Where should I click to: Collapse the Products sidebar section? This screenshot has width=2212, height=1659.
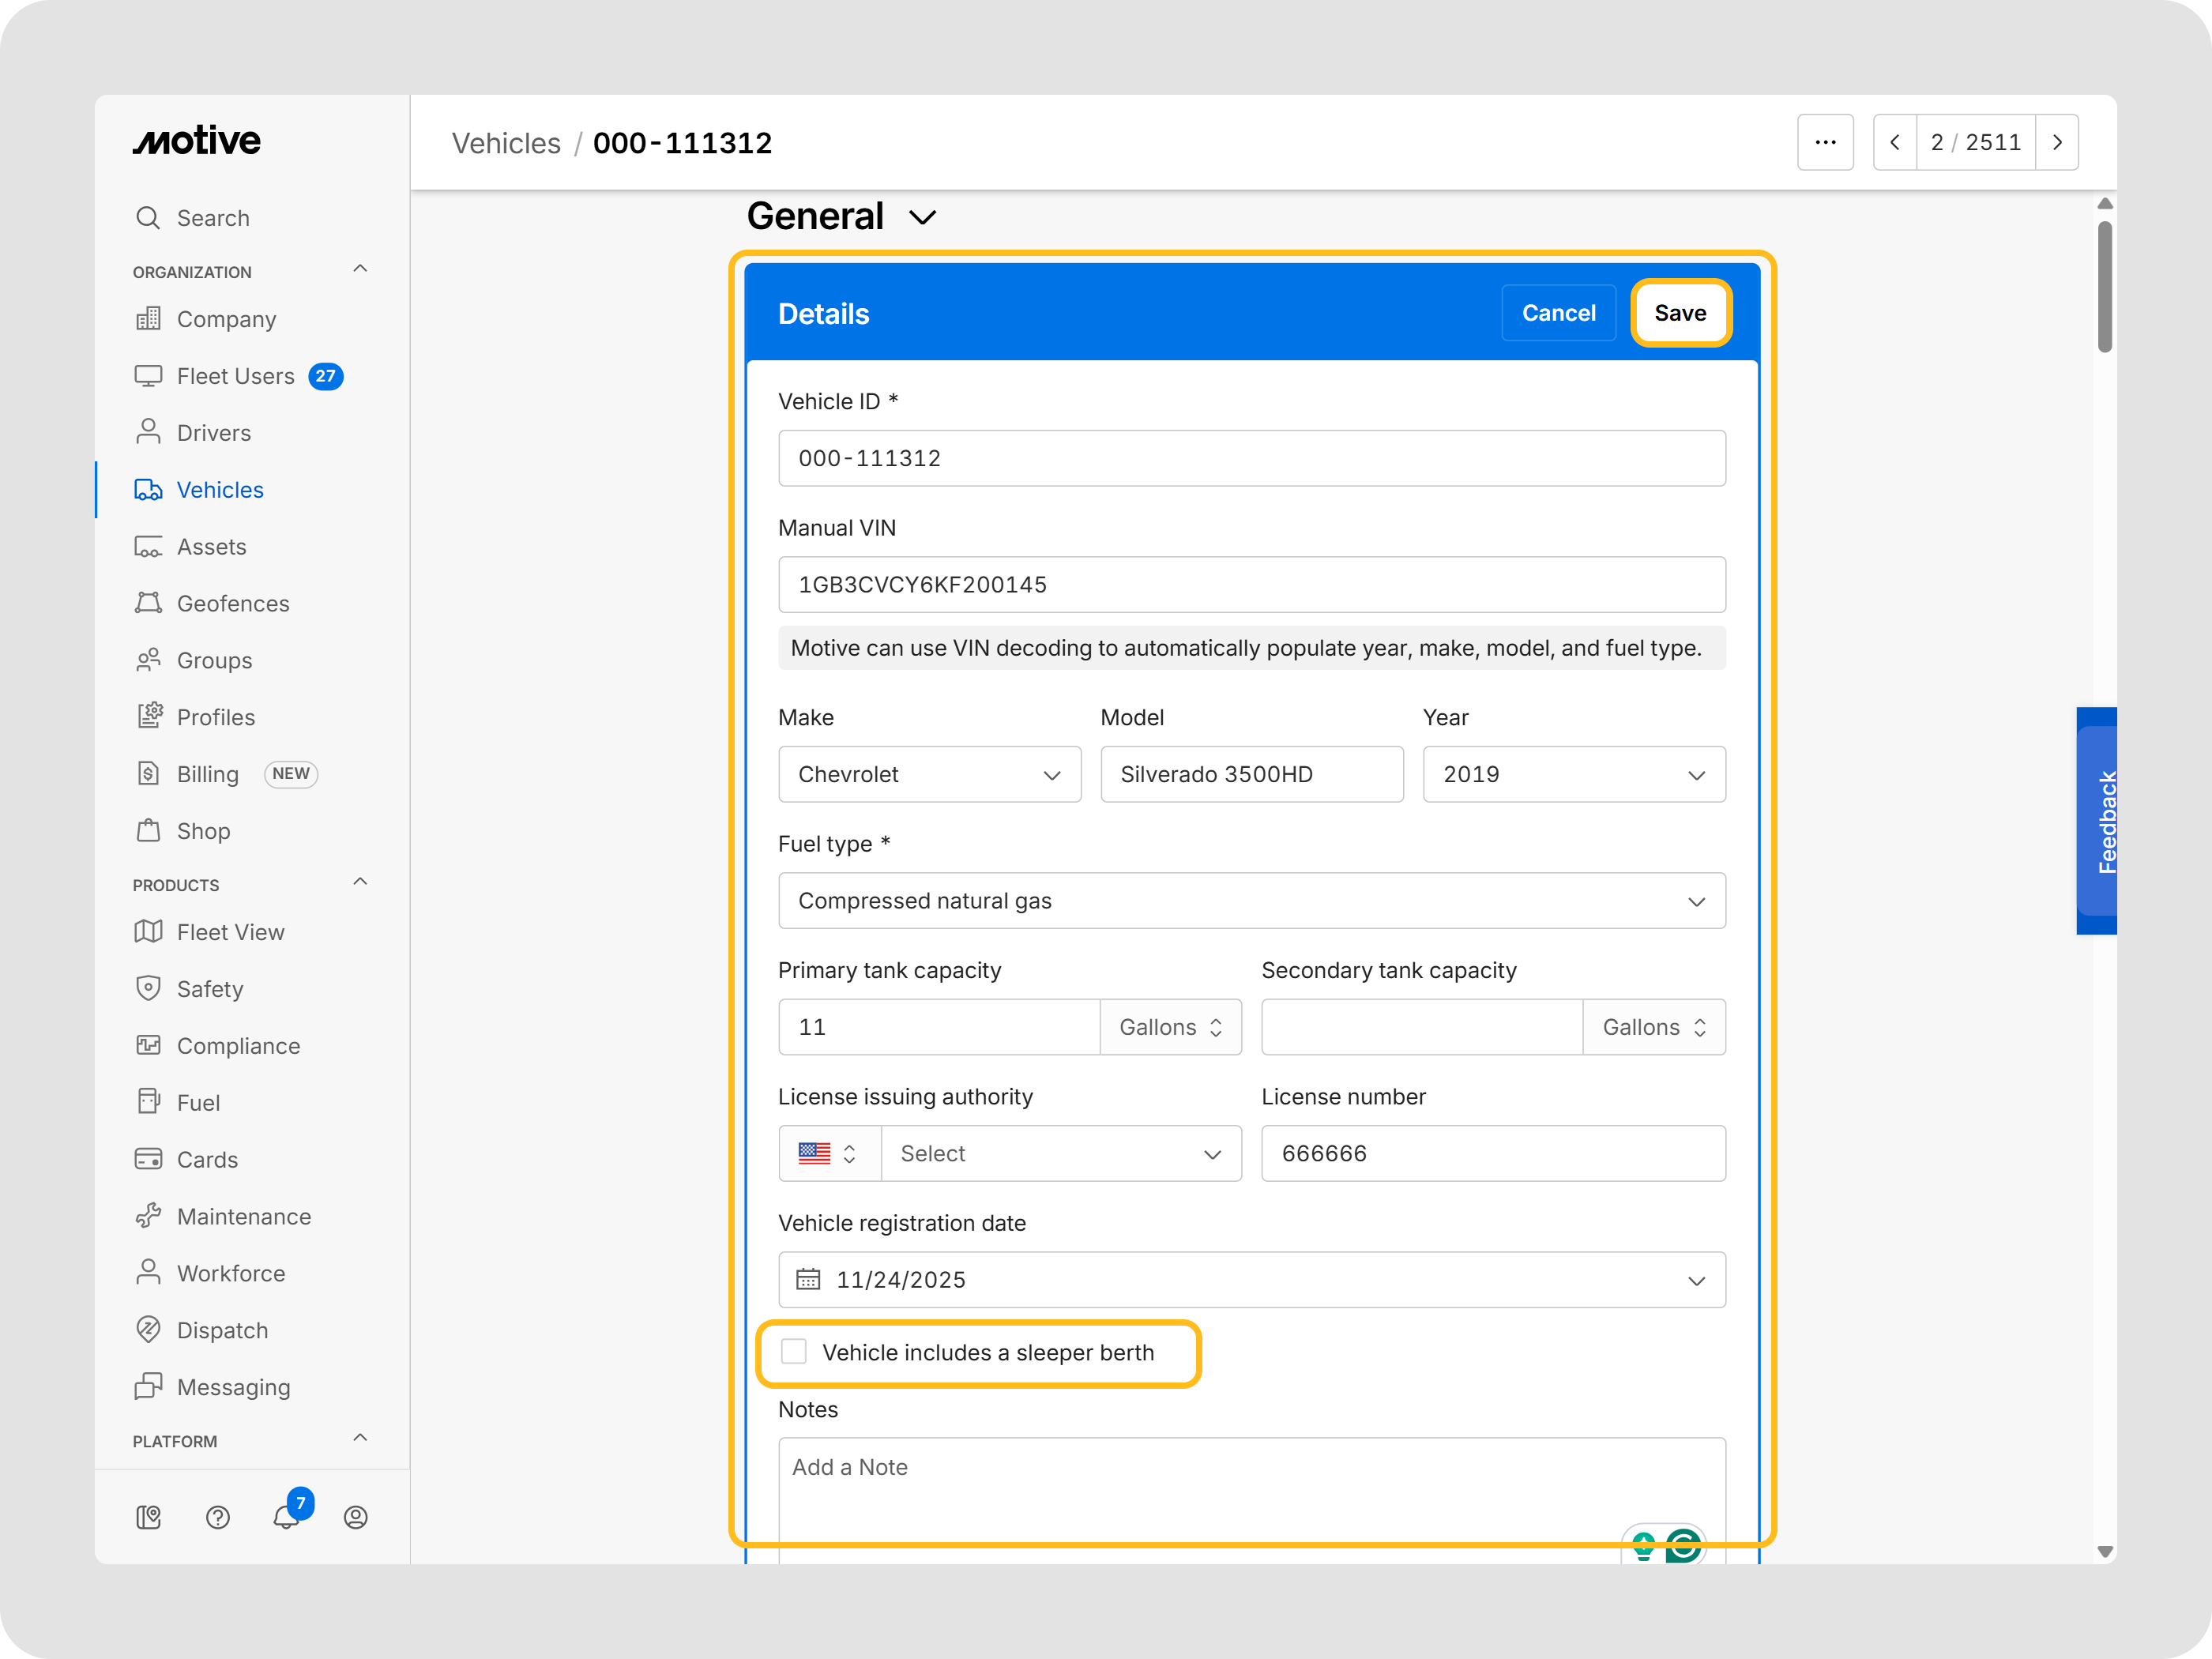pyautogui.click(x=360, y=882)
